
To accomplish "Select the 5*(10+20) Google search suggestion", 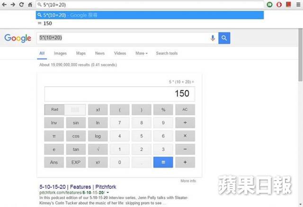I will (150, 15).
